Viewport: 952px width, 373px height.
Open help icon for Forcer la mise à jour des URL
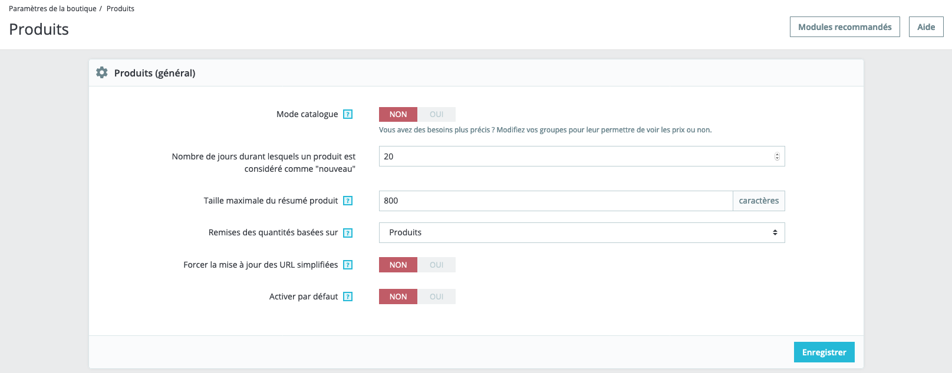(x=348, y=265)
